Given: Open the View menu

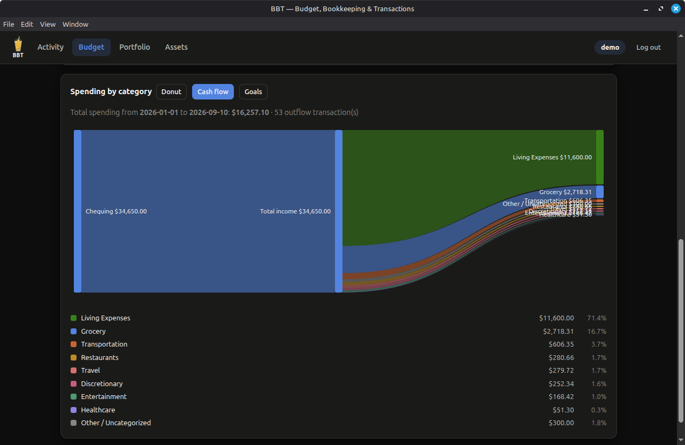Looking at the screenshot, I should 48,24.
